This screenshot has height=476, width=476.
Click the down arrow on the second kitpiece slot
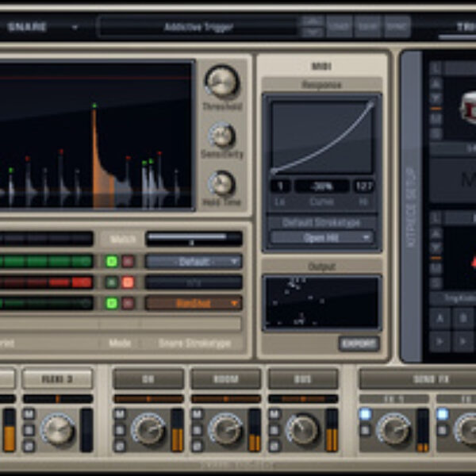tap(436, 248)
